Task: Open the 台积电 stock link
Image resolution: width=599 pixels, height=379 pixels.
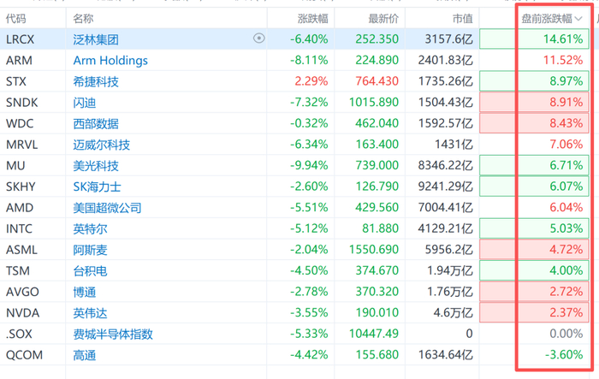Action: [x=90, y=270]
